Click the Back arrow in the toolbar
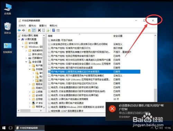This screenshot has width=173, height=131. 19,30
